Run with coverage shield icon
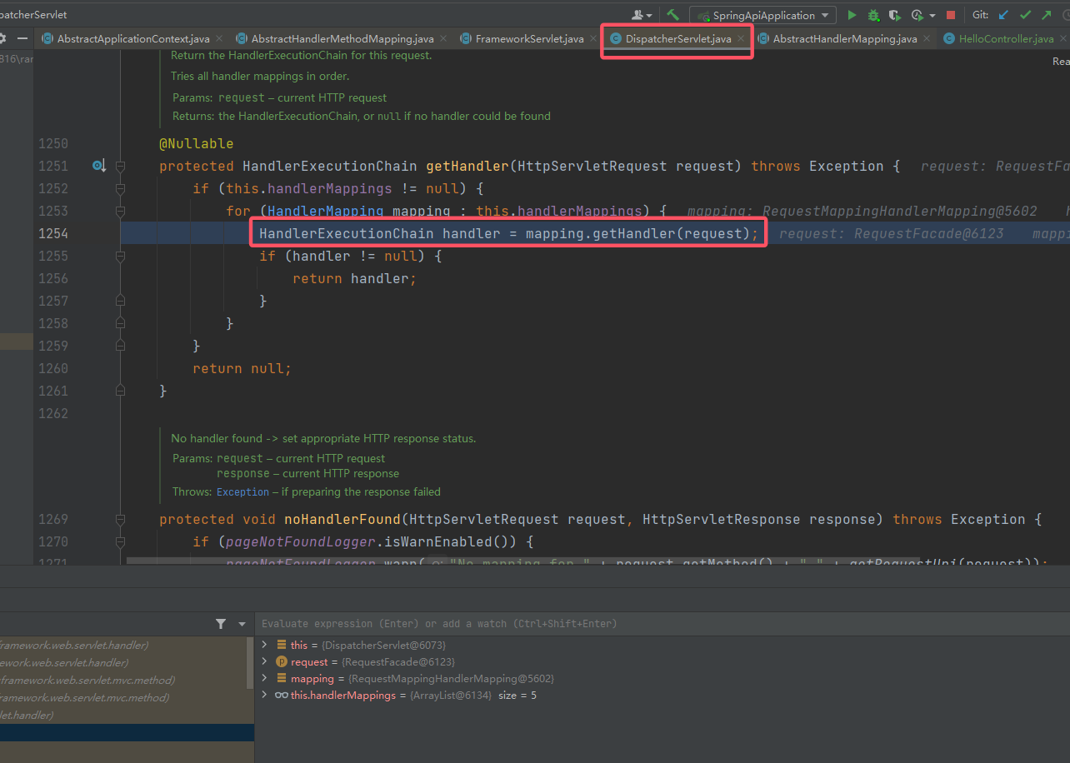The height and width of the screenshot is (763, 1070). (x=895, y=15)
